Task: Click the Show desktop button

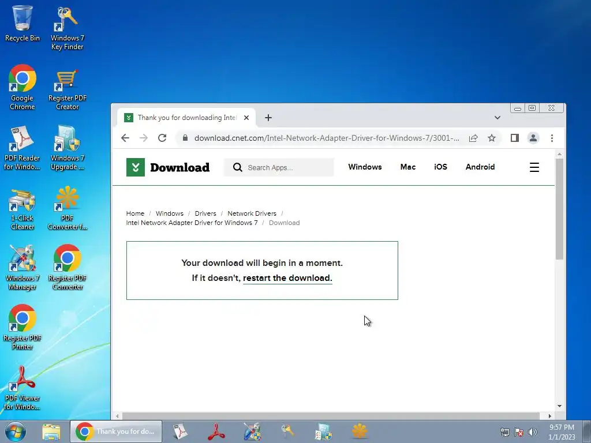Action: click(x=586, y=431)
